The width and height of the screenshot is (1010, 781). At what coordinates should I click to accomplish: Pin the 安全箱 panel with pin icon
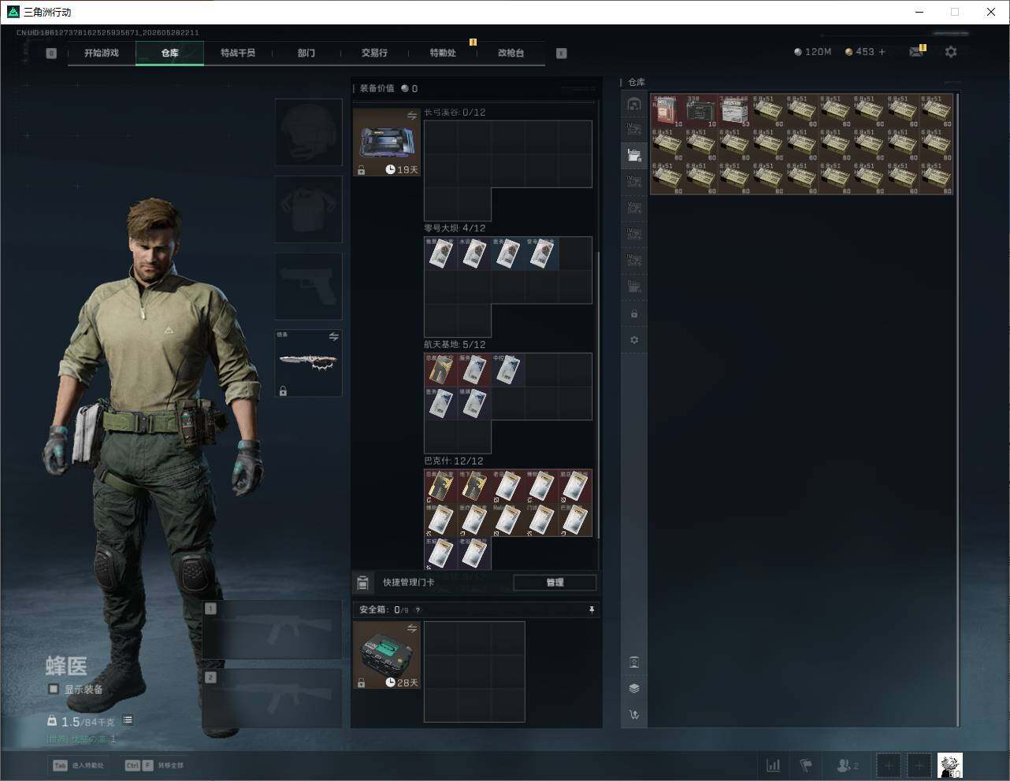(x=592, y=609)
